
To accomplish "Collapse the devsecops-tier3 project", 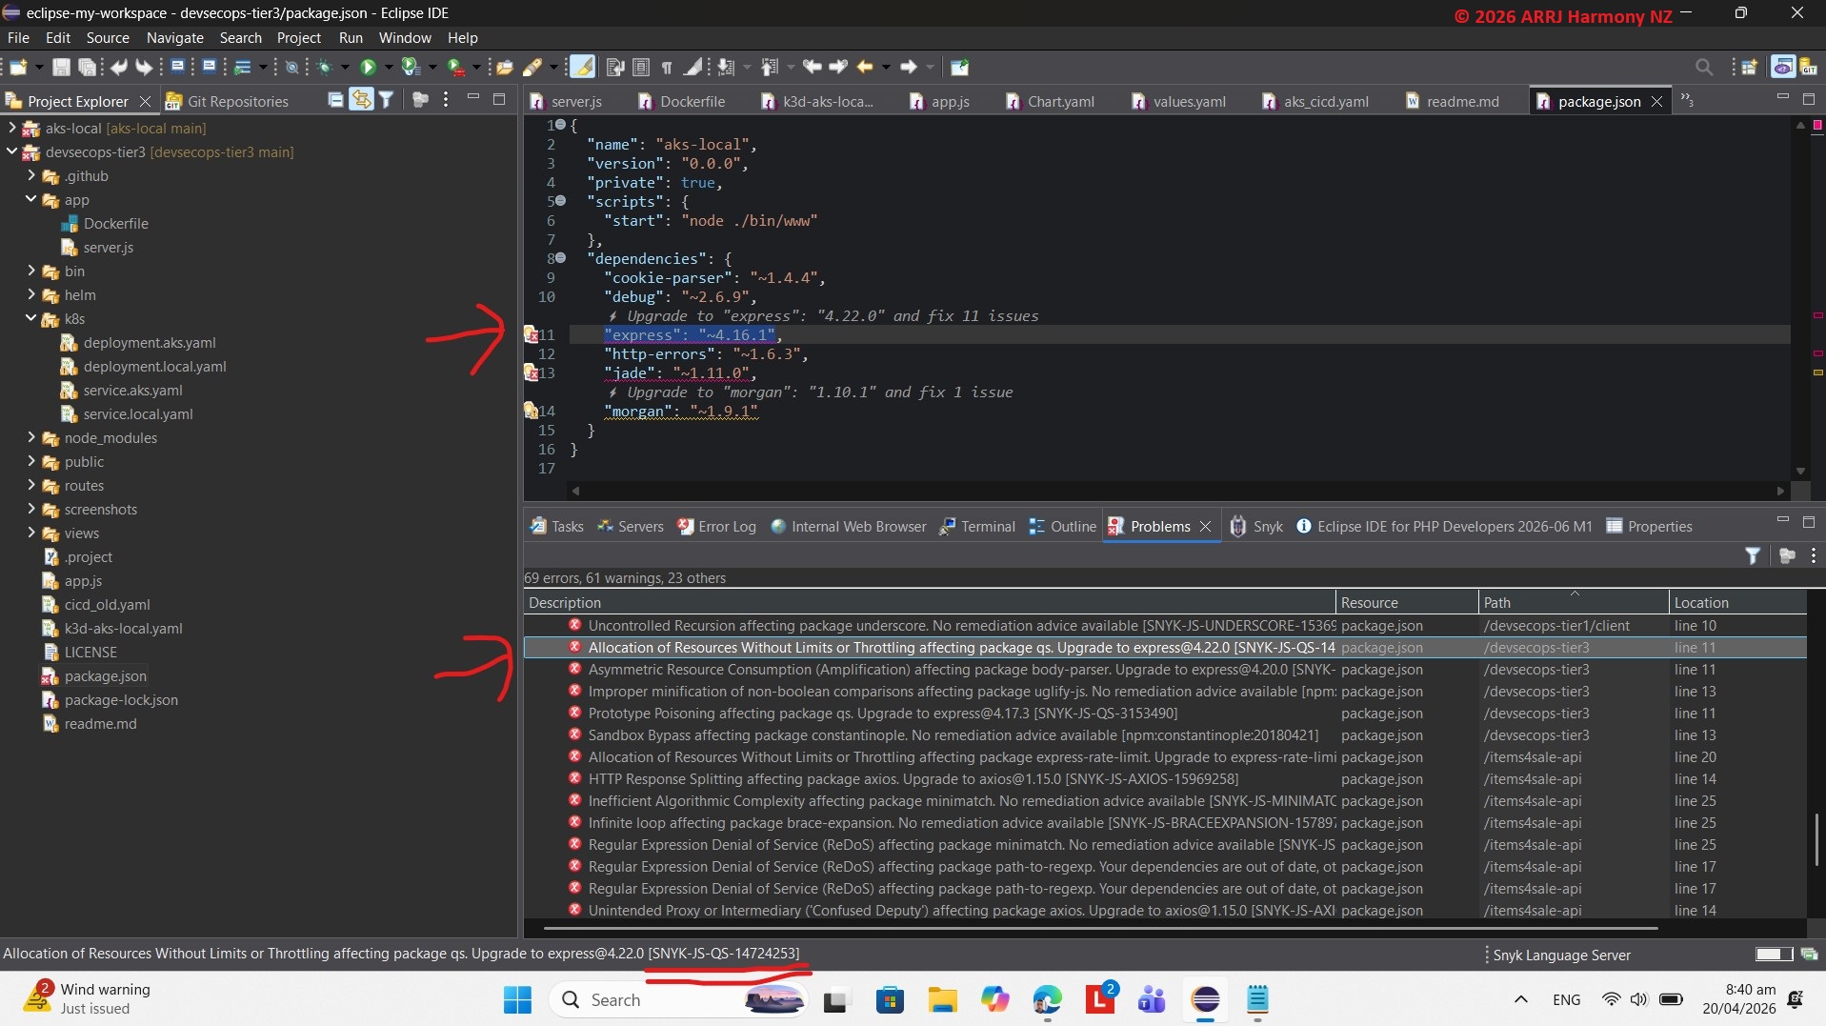I will 11,151.
